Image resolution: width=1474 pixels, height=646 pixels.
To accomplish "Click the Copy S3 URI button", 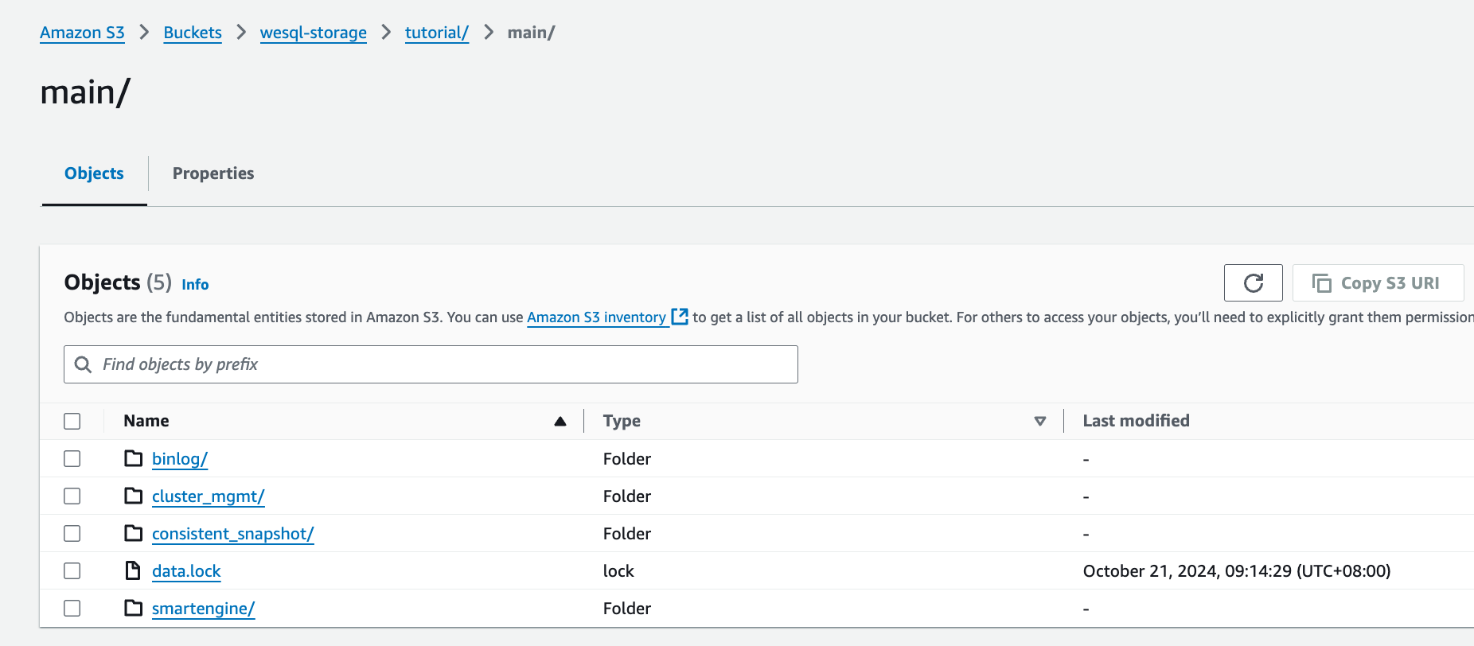I will pyautogui.click(x=1378, y=283).
